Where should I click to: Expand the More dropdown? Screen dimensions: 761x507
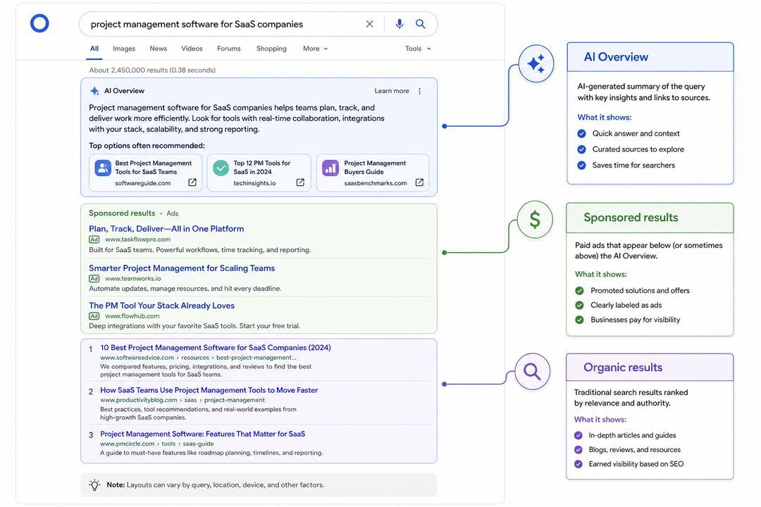315,49
